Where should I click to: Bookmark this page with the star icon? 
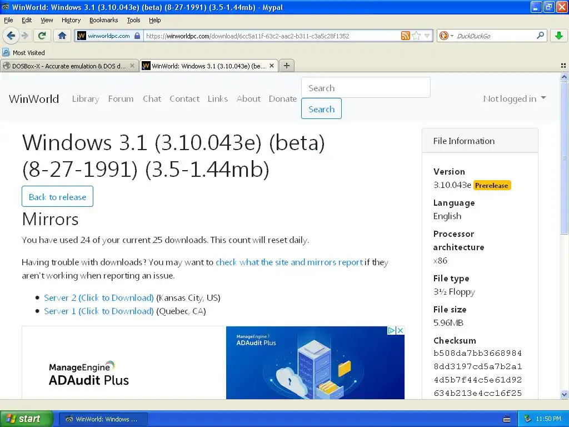pos(417,36)
